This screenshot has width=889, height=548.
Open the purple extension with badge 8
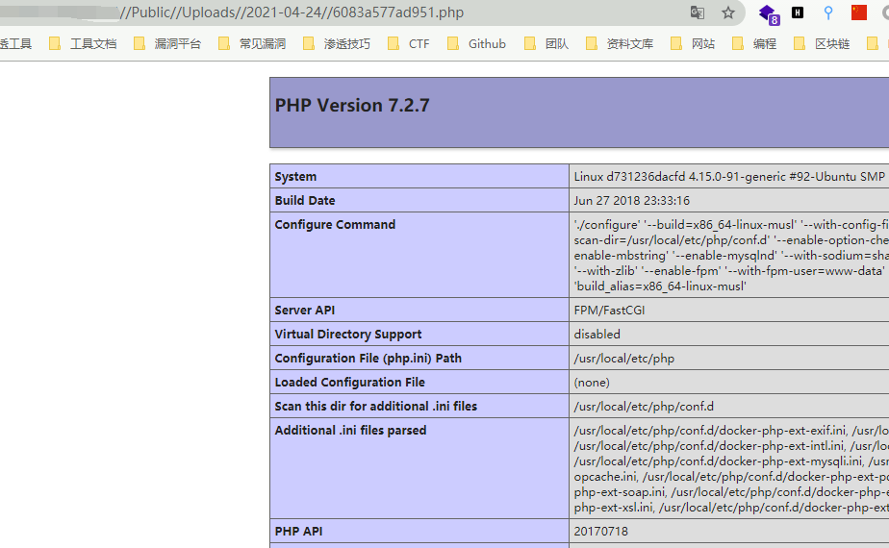pos(768,13)
